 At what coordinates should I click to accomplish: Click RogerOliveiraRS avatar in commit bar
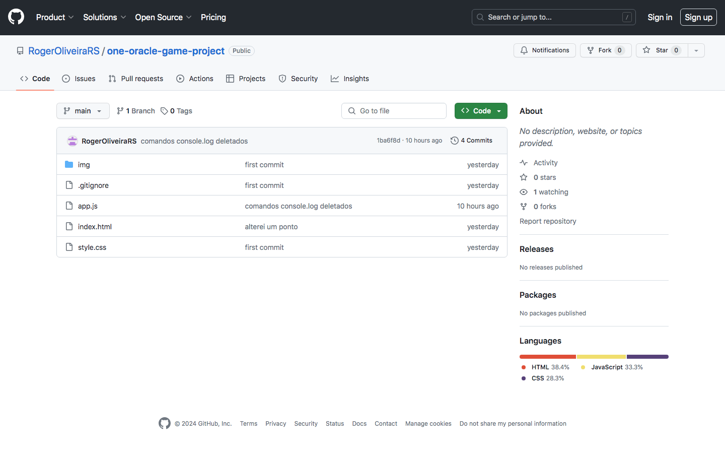coord(72,141)
